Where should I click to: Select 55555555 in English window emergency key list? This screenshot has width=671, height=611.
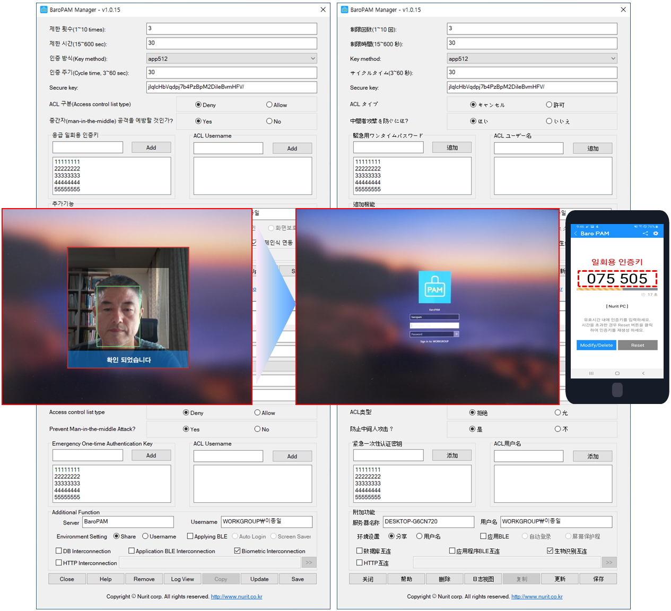(67, 497)
